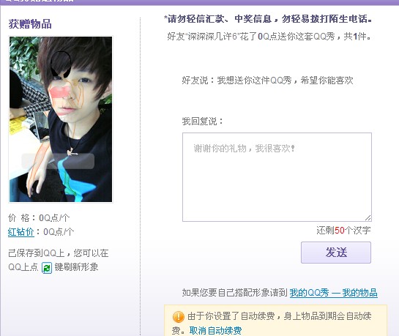Click the 价格 0Q点/个 price line
399x336 pixels.
pos(39,218)
